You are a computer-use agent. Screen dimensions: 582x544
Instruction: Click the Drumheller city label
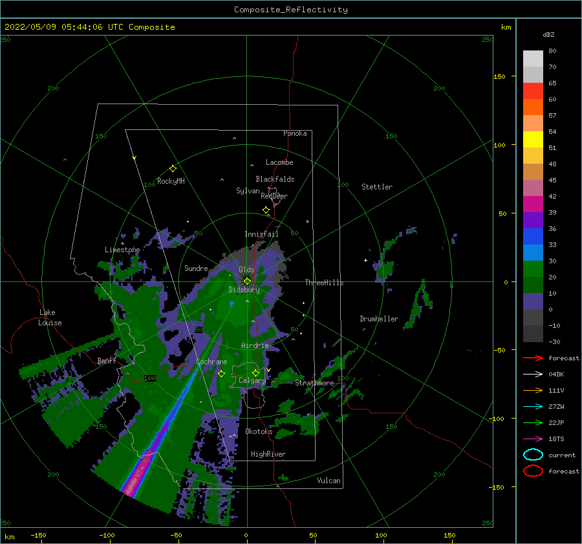(x=379, y=319)
